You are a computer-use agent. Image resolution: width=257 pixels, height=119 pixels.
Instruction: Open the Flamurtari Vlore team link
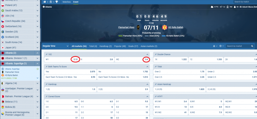coord(126,27)
